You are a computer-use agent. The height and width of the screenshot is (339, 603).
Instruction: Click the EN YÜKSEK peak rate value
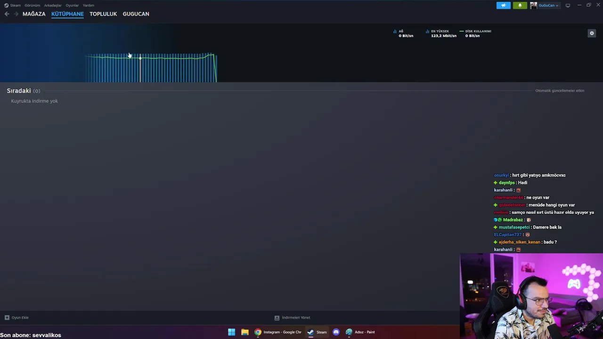[x=443, y=36]
